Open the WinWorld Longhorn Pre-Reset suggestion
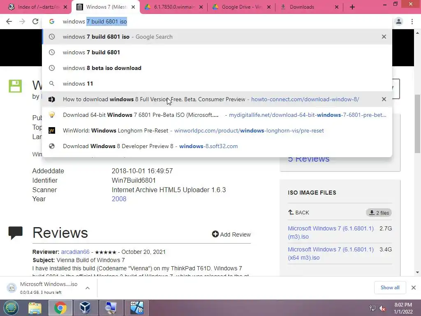The width and height of the screenshot is (421, 316). click(x=217, y=130)
